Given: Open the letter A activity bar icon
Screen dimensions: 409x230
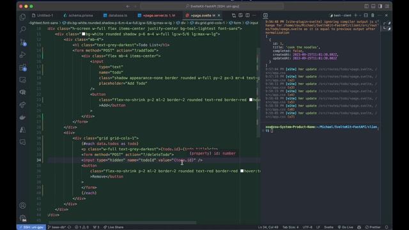Looking at the screenshot, I should [23, 130].
